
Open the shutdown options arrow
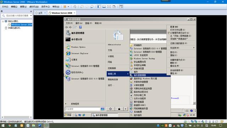pos(126,109)
